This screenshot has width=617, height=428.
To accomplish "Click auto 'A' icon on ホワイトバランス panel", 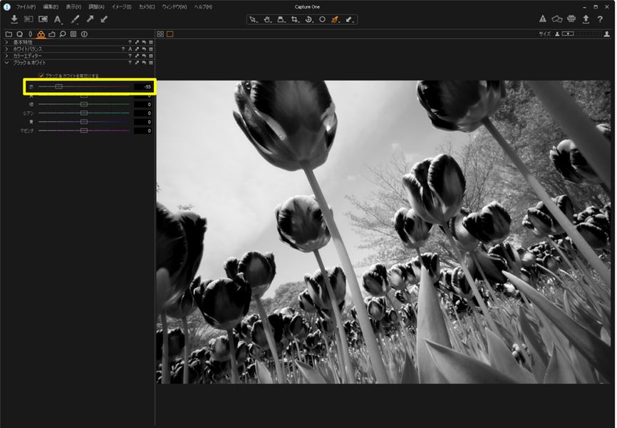I will [x=130, y=49].
